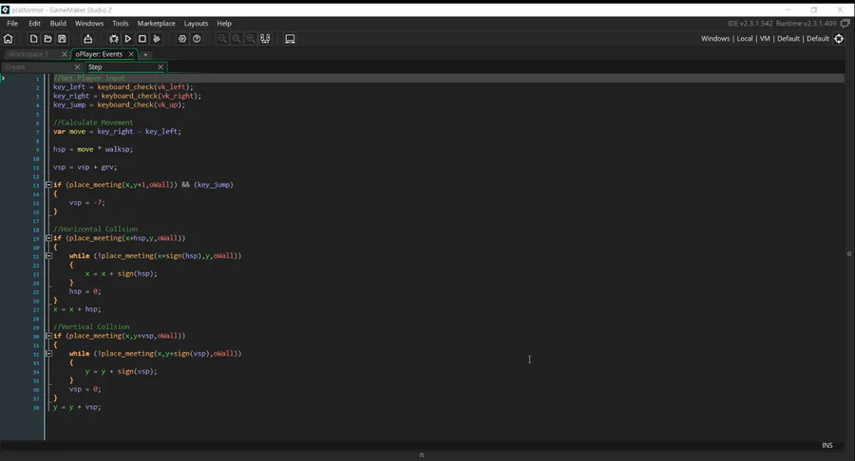The width and height of the screenshot is (855, 461).
Task: Switch to the Create event tab
Action: pyautogui.click(x=15, y=67)
